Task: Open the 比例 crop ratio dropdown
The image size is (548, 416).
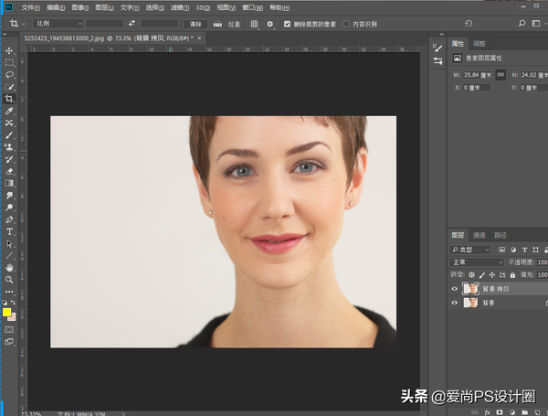Action: pos(57,23)
